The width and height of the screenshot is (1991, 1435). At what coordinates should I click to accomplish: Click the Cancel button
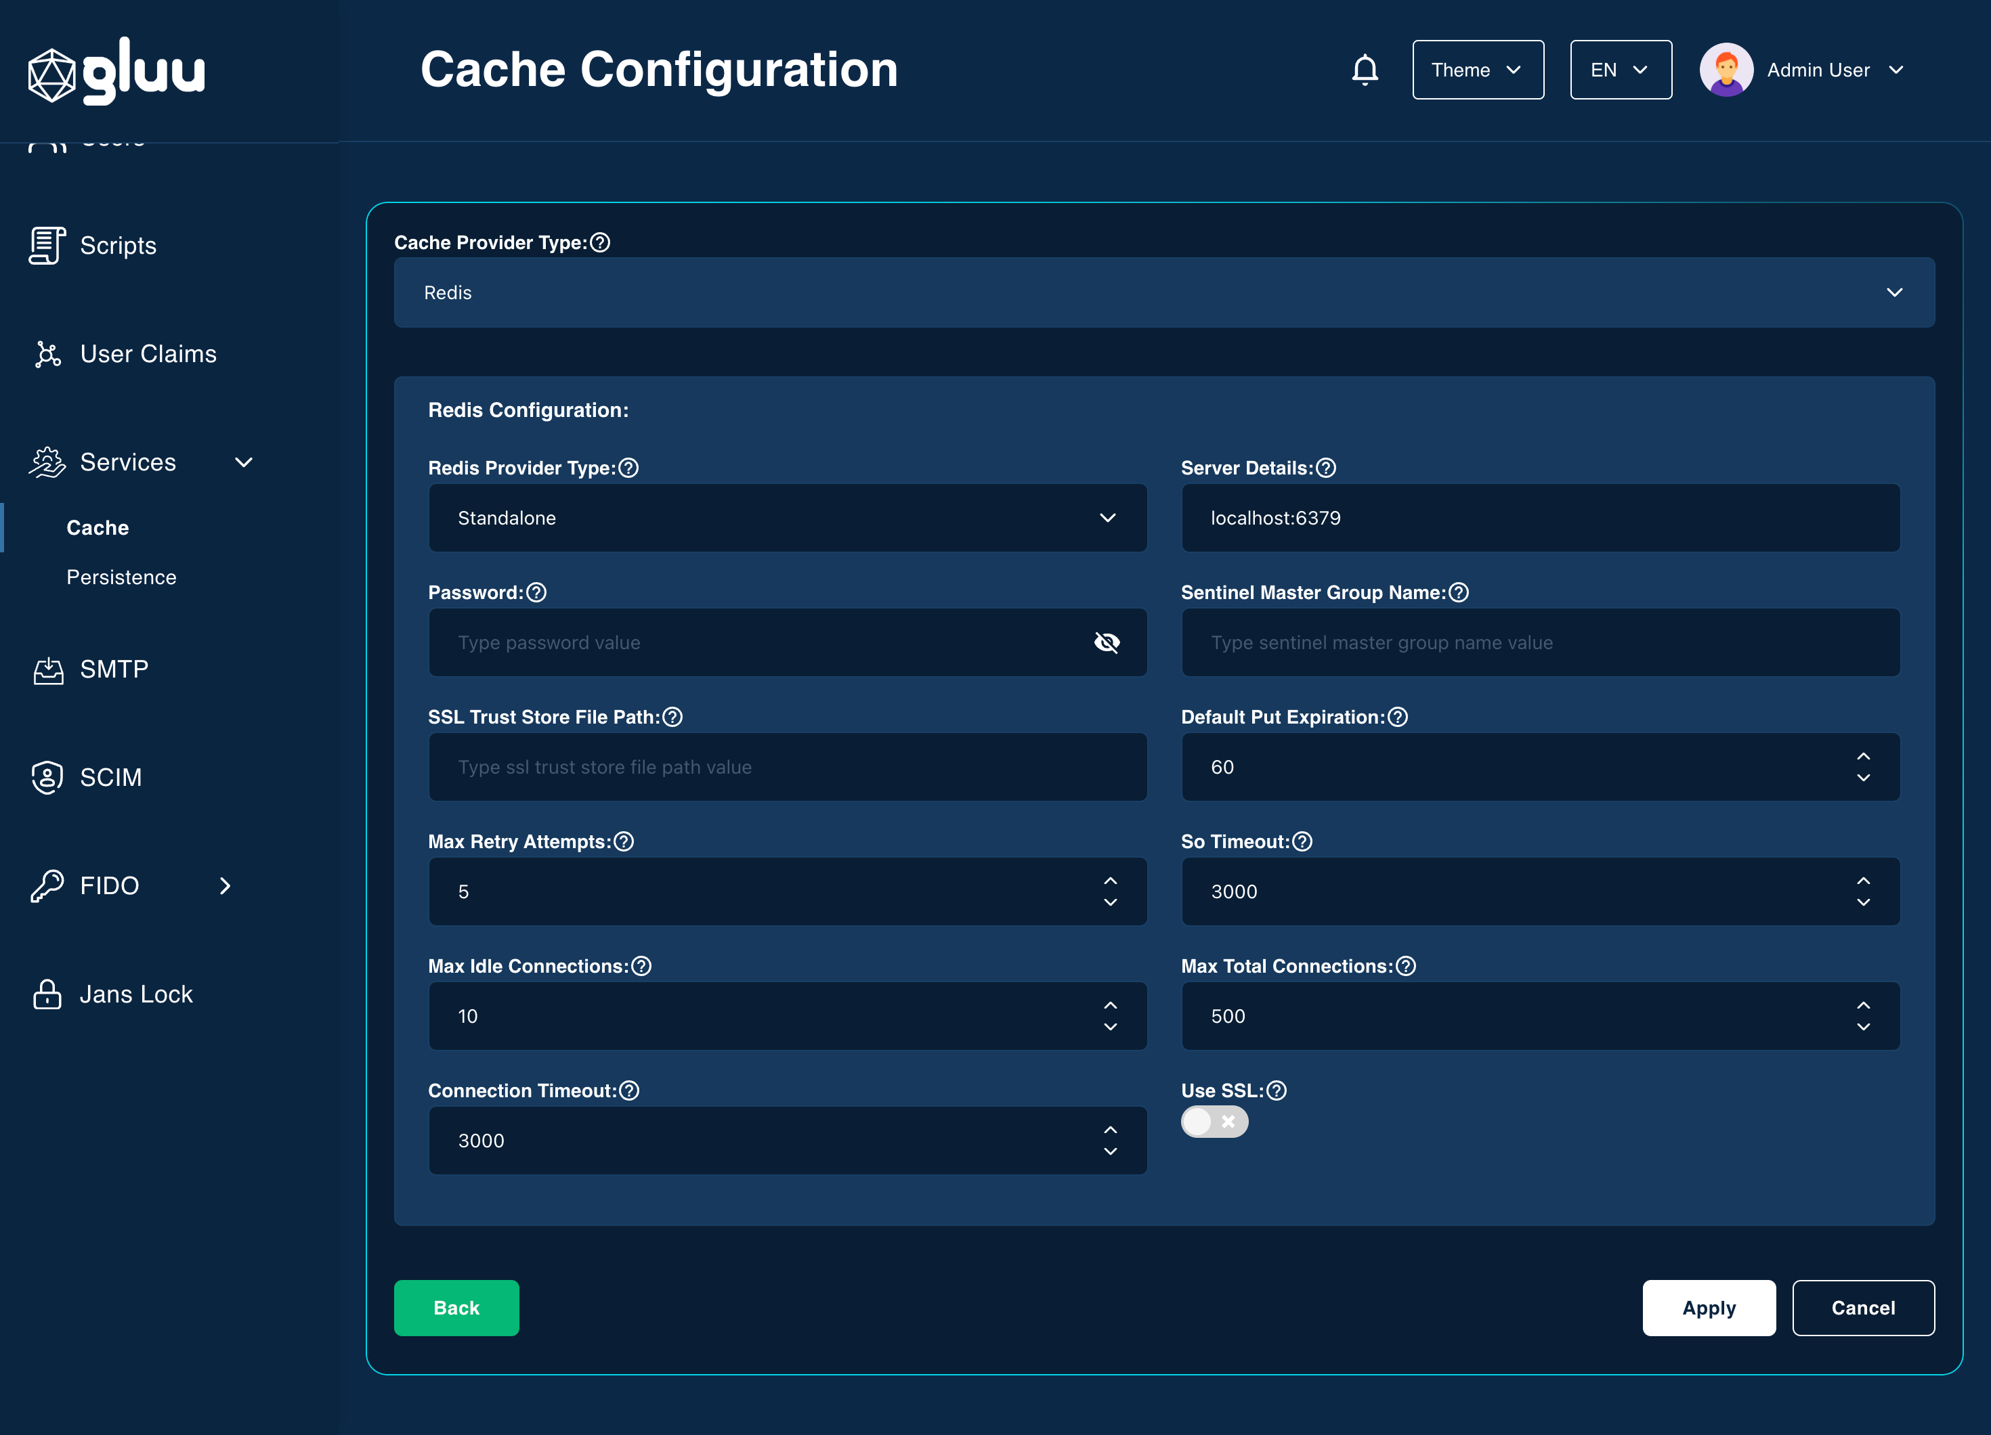coord(1863,1308)
